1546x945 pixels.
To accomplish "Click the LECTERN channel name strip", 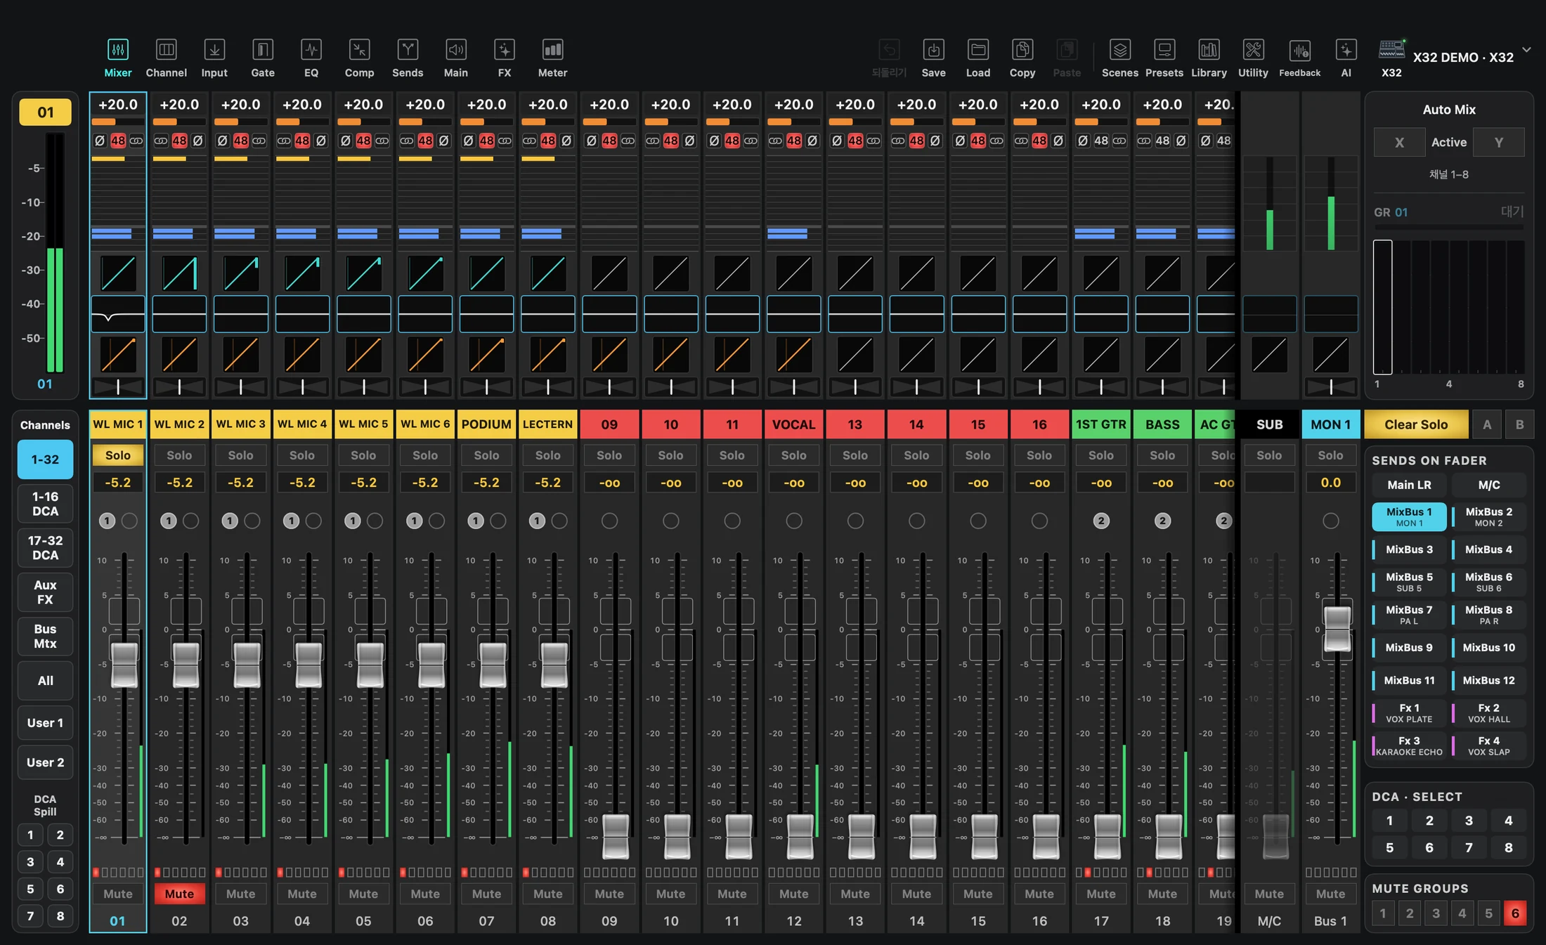I will click(x=547, y=424).
